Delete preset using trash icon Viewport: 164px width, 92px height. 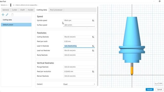[12, 15]
